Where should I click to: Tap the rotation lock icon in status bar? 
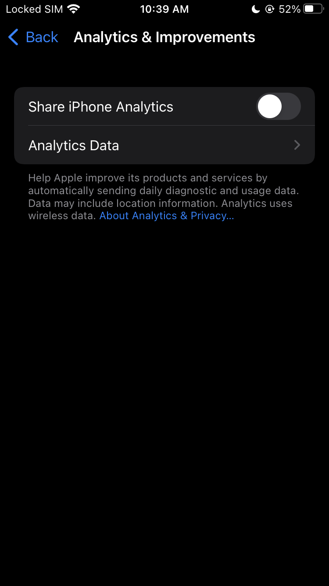(x=269, y=9)
